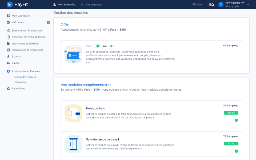The height and width of the screenshot is (160, 256).
Task: Open notifications bell icon
Action: click(213, 5)
